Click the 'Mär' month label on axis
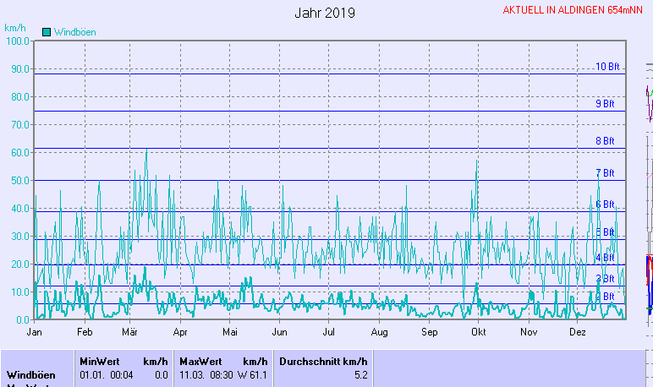The width and height of the screenshot is (653, 387). click(130, 332)
